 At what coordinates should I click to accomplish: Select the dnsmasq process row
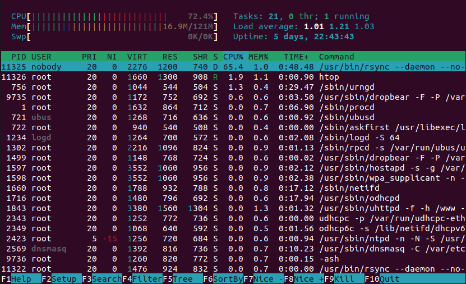coord(233,249)
